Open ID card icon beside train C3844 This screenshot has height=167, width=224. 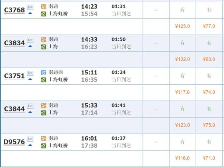click(30, 106)
